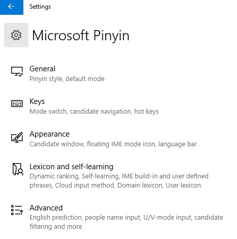This screenshot has height=239, width=237.
Task: Click the 'Candidate window, floating IME' description
Action: pos(113,144)
